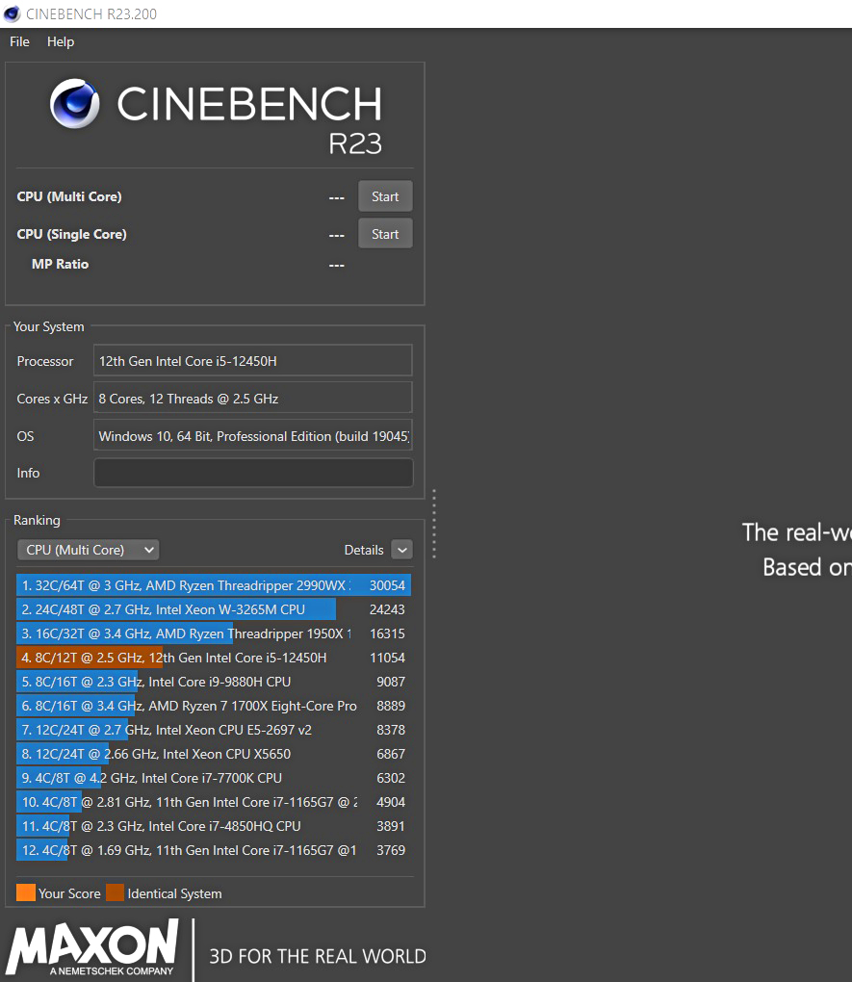Click the Identical System brown legend swatch
This screenshot has height=982, width=852.
tap(116, 892)
